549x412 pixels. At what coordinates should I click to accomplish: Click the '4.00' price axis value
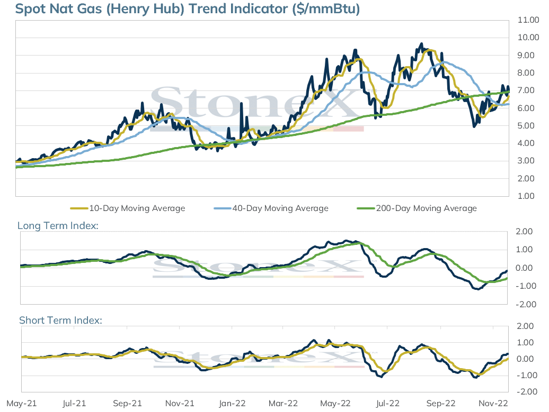(x=526, y=143)
